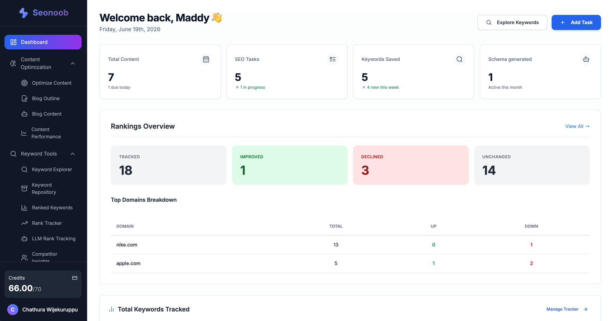The width and height of the screenshot is (612, 321).
Task: Click the Credits card icon
Action: coord(75,278)
